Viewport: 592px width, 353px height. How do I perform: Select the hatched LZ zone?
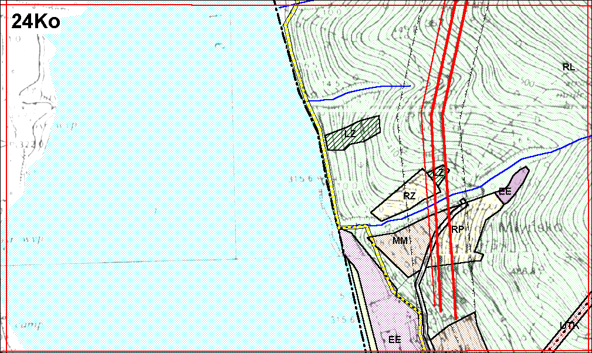[353, 133]
